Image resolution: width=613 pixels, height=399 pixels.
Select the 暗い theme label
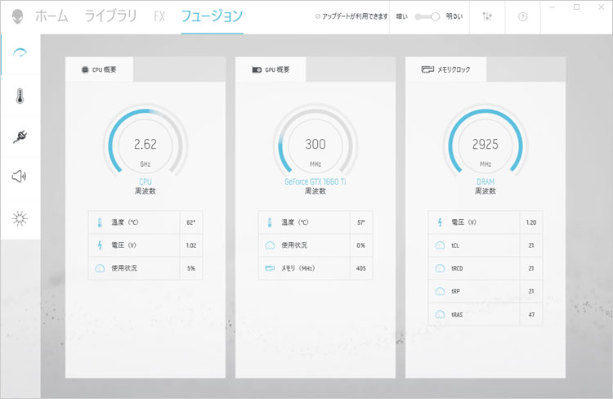coord(402,16)
